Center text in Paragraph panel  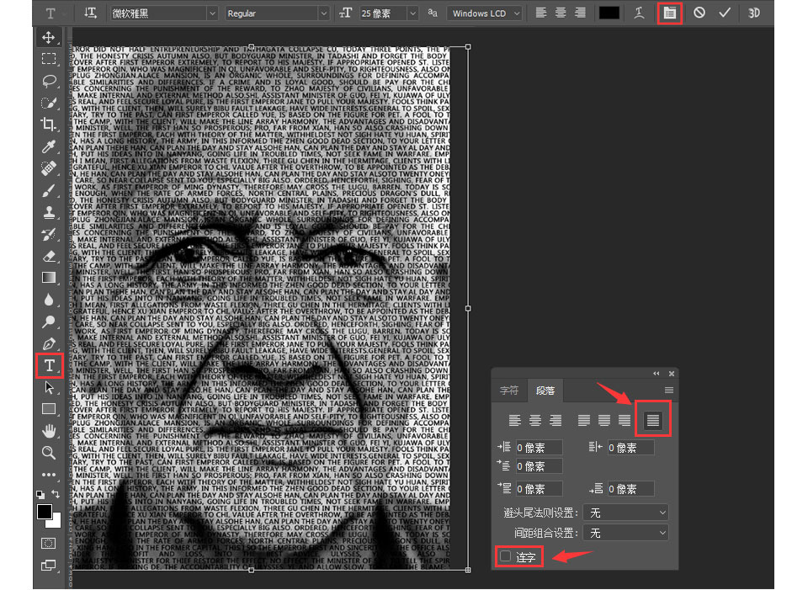click(535, 421)
